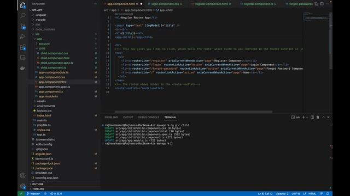The width and height of the screenshot is (350, 196).
Task: Open the Run and Debug view
Action: [23, 36]
